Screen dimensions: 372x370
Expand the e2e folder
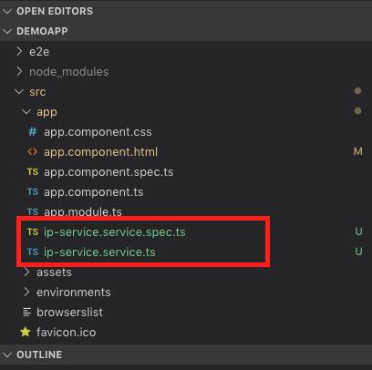[x=19, y=51]
